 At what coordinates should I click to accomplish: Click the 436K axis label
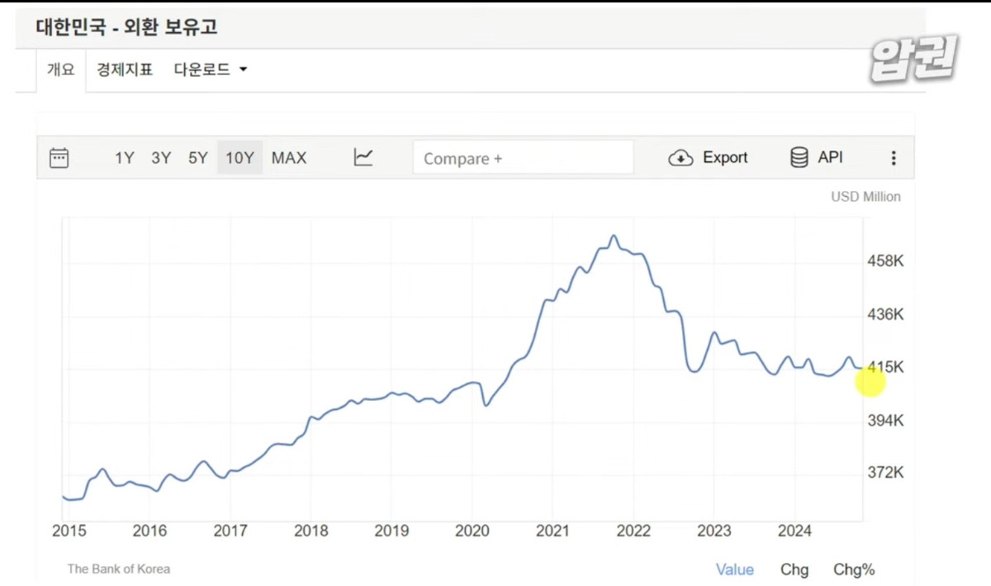(x=885, y=315)
